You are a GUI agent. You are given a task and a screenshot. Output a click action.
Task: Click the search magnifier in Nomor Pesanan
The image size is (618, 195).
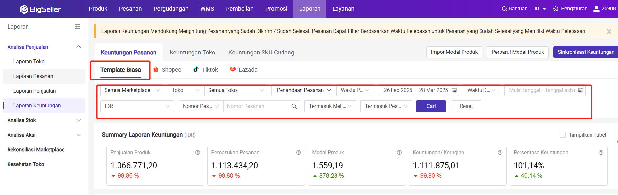point(294,106)
